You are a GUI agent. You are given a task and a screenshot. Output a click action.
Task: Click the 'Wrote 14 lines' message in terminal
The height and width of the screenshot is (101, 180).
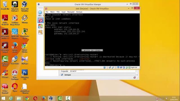tap(92, 50)
